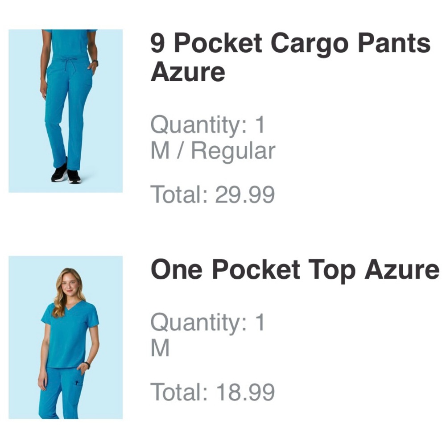Open the 9 Pocket Cargo Pants product image

coord(66,111)
